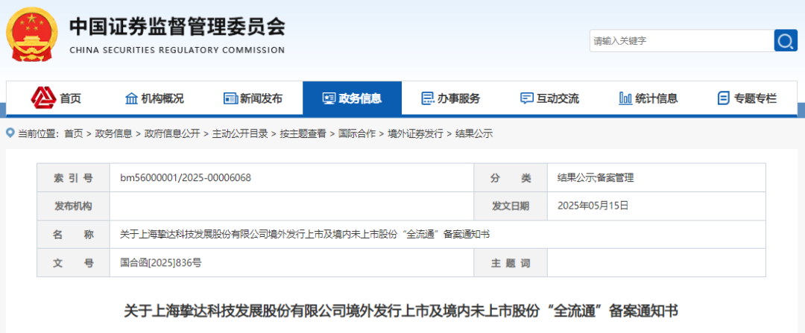This screenshot has height=333, width=805.
Task: Click the monitor icon beside 政务信息
Action: click(x=329, y=98)
